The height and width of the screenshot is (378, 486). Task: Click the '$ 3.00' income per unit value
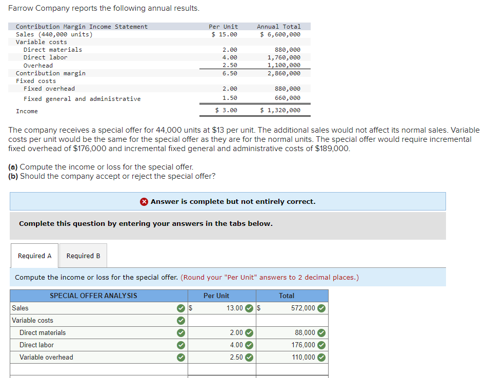pos(226,110)
